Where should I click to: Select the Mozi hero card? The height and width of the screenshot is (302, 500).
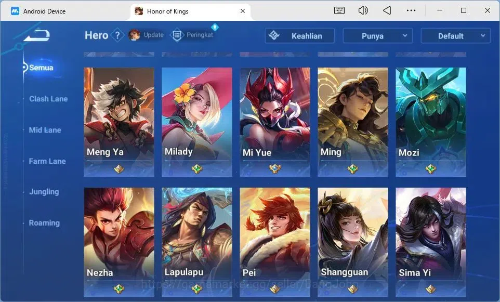pos(430,122)
